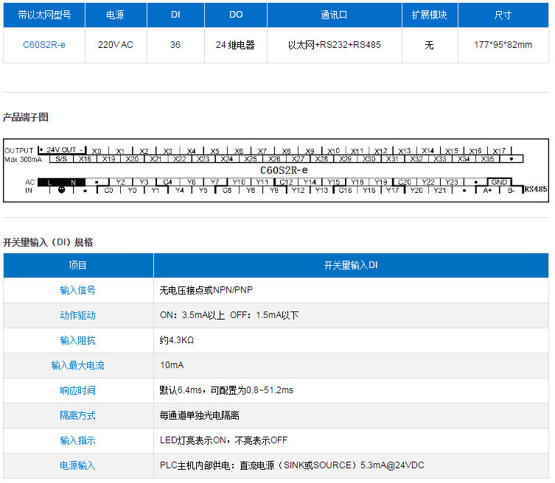Viewport: 555px width, 483px height.
Task: Select the DI count value 36
Action: coord(175,45)
